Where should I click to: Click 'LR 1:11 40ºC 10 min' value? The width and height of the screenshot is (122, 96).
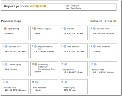tap(73, 72)
